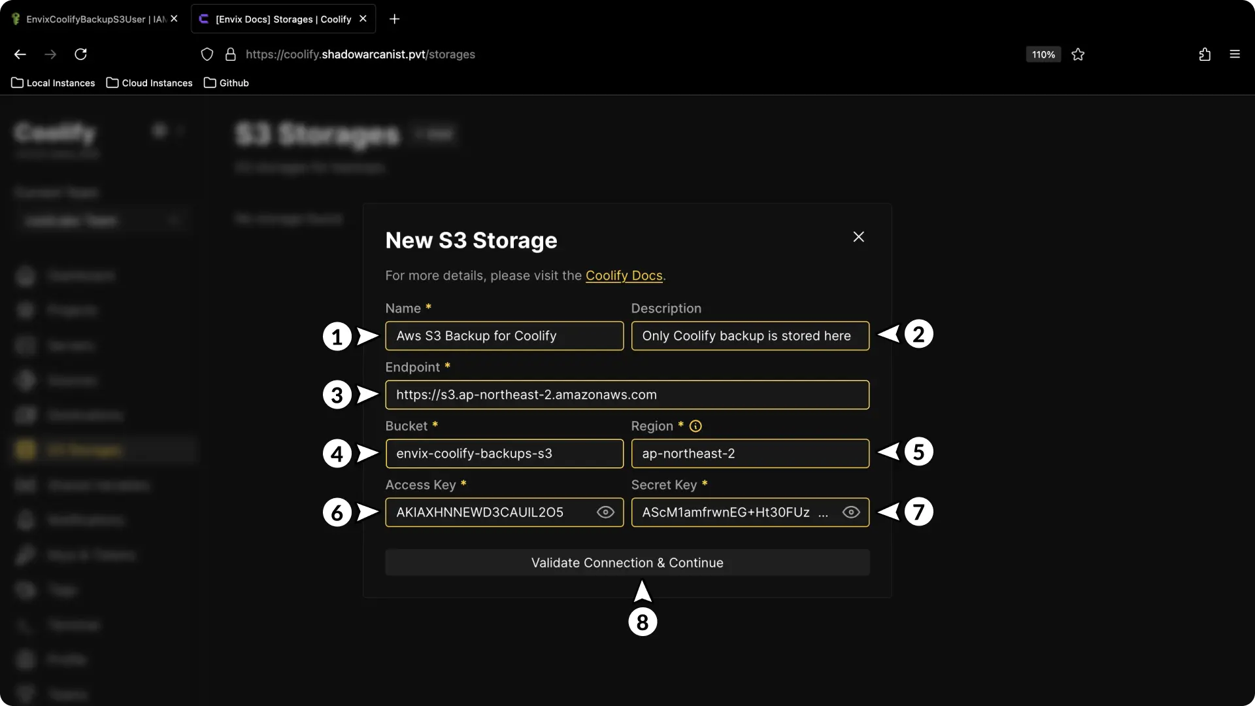This screenshot has height=706, width=1255.
Task: Open Notifications via its bell sidebar icon
Action: [x=25, y=520]
